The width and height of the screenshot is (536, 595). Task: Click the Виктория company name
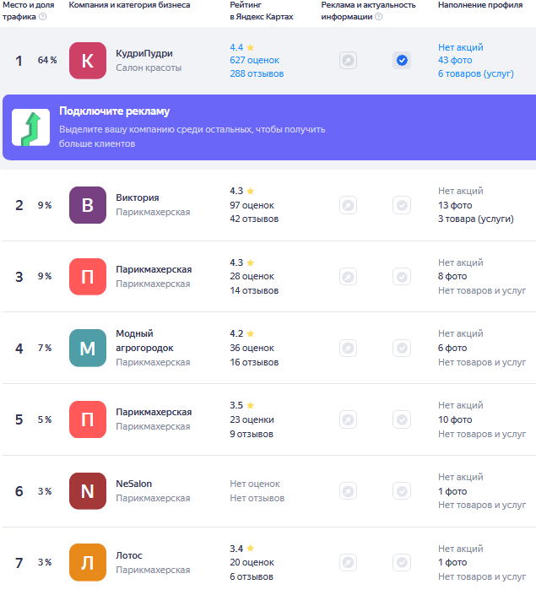click(138, 197)
